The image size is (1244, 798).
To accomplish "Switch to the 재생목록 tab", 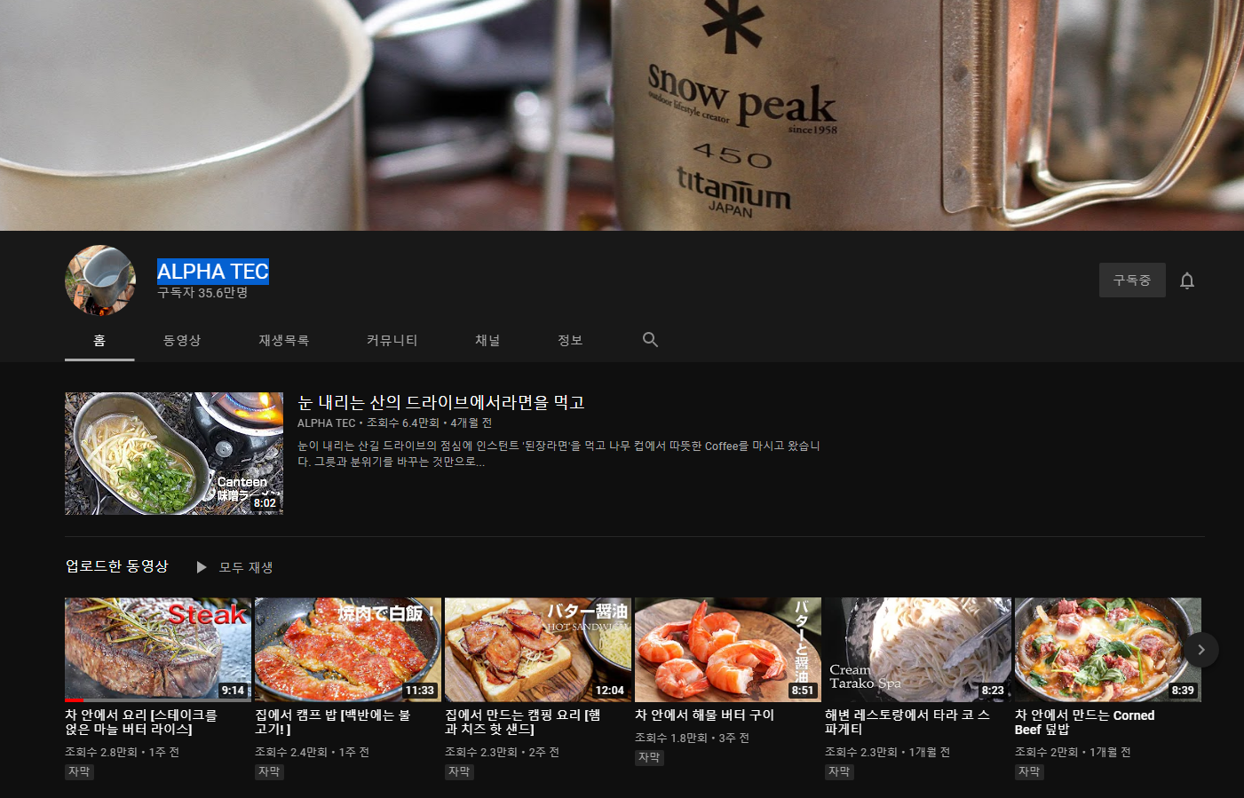I will point(284,341).
